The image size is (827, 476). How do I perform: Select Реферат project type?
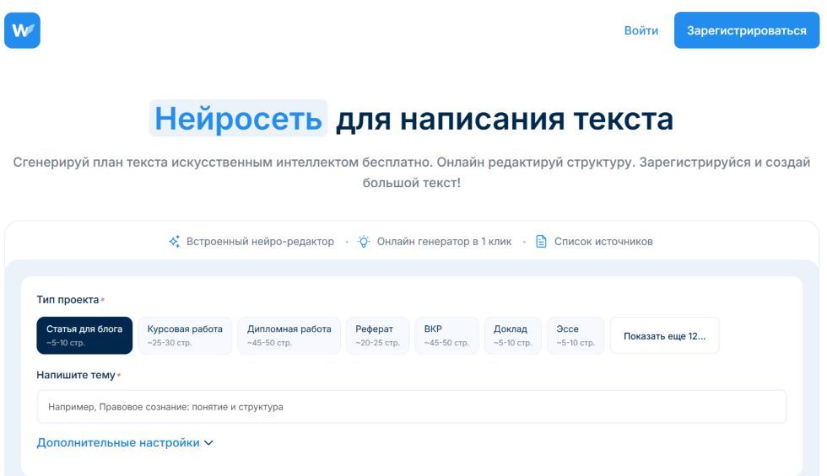[x=378, y=335]
